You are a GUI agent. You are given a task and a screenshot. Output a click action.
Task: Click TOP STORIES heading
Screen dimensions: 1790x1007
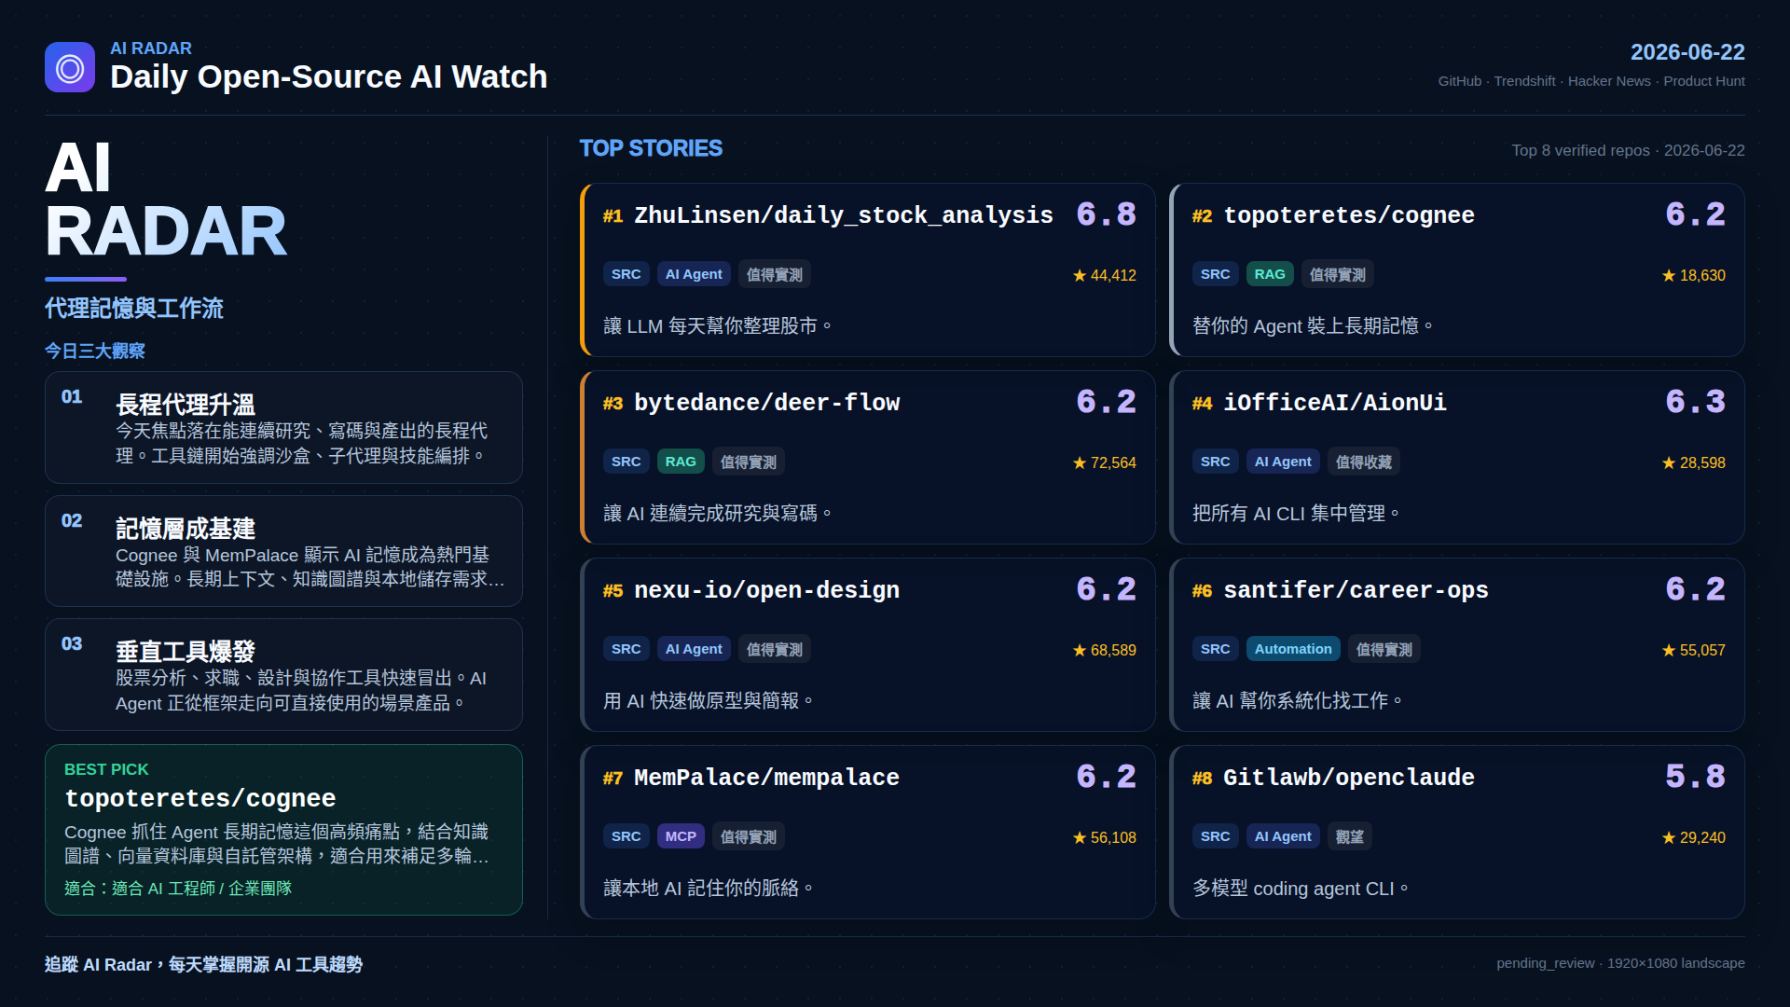(x=651, y=148)
